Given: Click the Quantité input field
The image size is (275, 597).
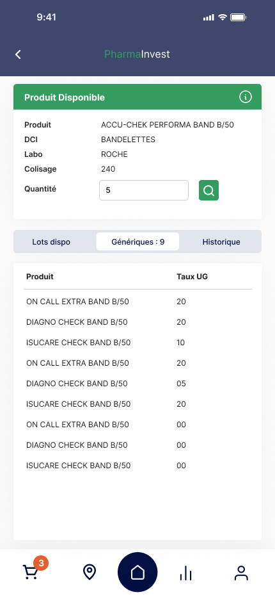Looking at the screenshot, I should coord(144,190).
